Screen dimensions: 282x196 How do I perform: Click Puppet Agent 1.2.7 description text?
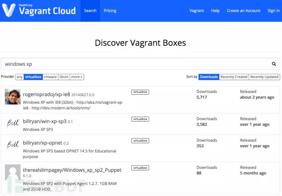click(69, 186)
